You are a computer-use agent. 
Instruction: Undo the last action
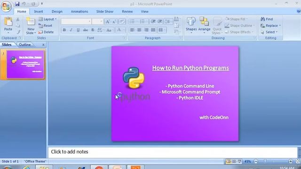click(x=24, y=4)
